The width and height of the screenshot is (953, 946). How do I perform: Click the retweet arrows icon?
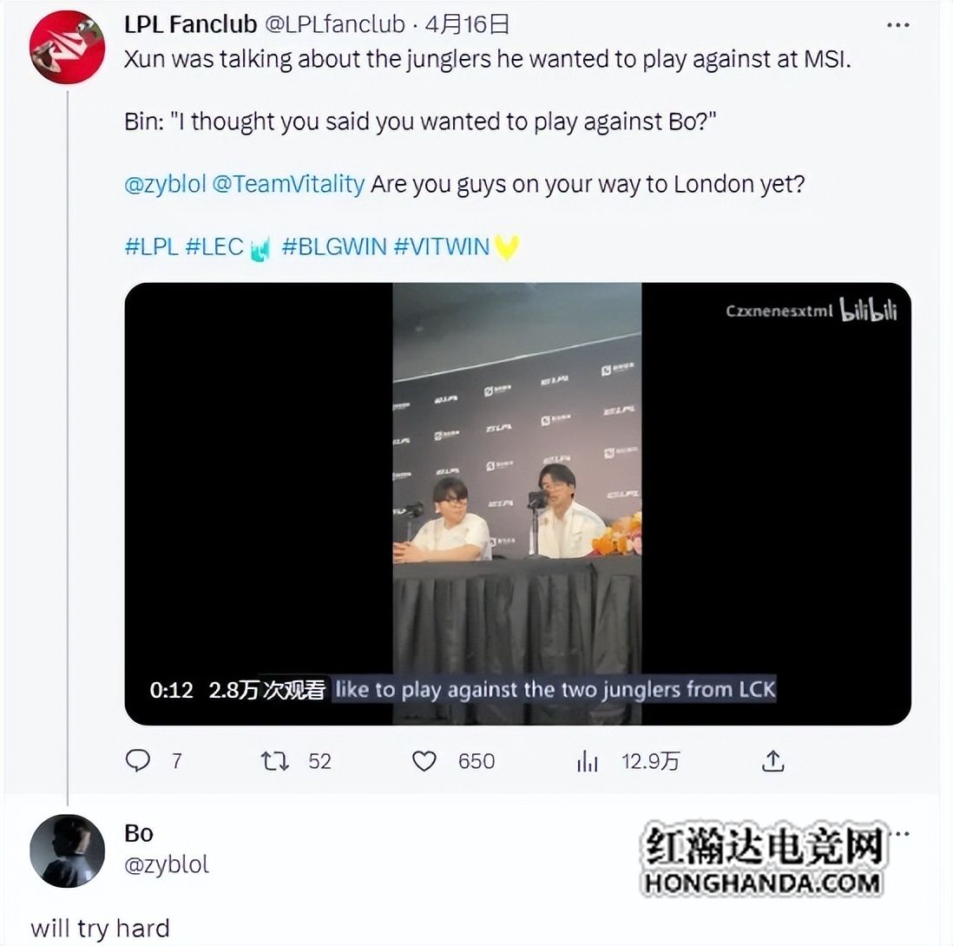click(x=275, y=760)
